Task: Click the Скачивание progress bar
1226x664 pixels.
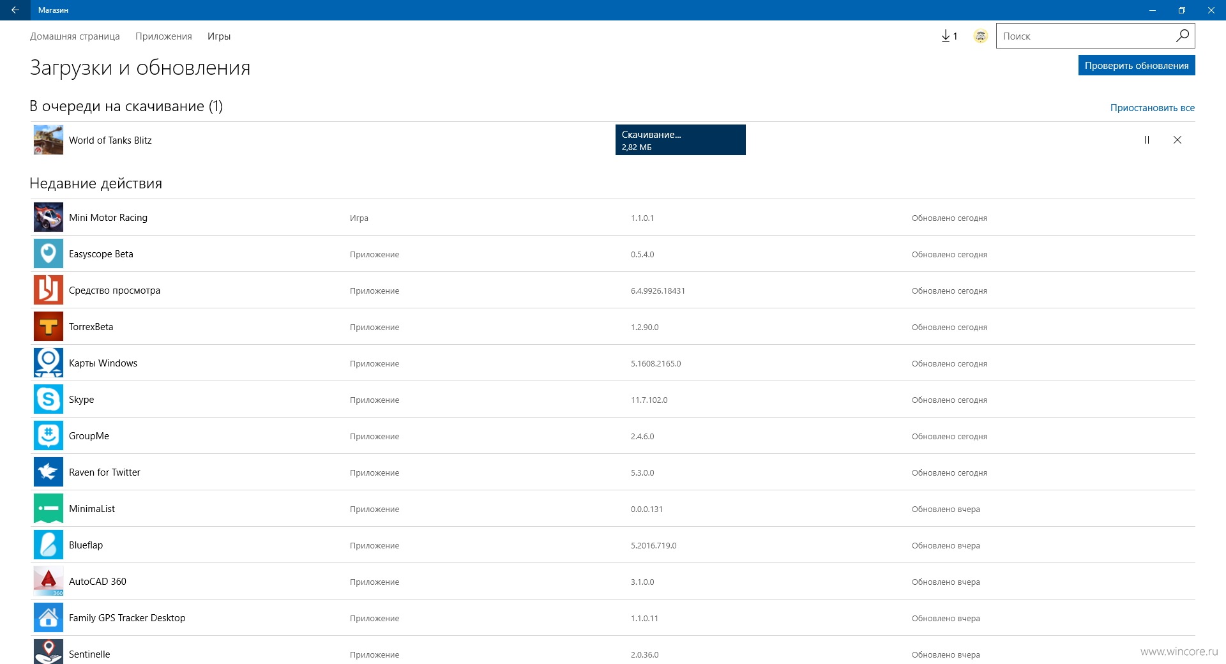Action: [x=681, y=140]
